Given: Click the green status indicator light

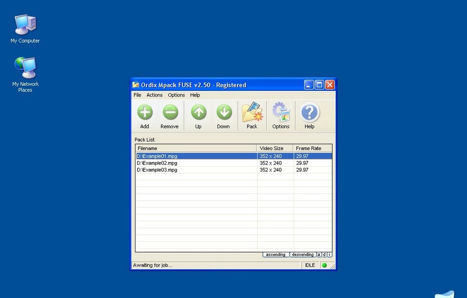Looking at the screenshot, I should [x=325, y=265].
